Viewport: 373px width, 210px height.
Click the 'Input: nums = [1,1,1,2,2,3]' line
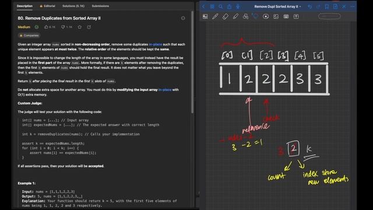pos(48,191)
